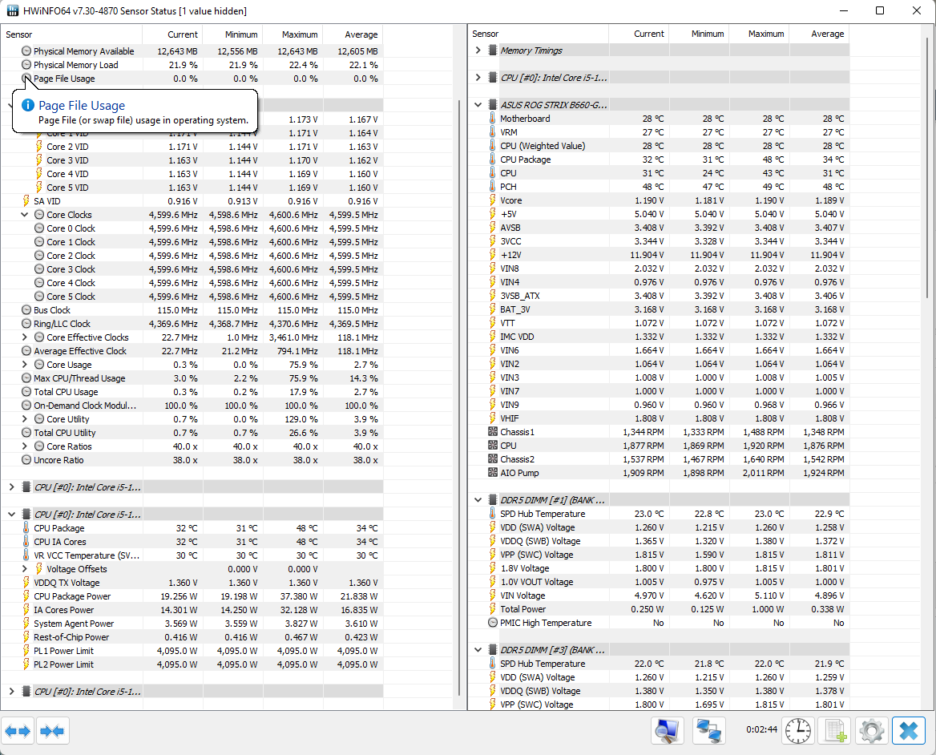Click the thermometer icon next to VRM
The image size is (936, 755).
[493, 132]
